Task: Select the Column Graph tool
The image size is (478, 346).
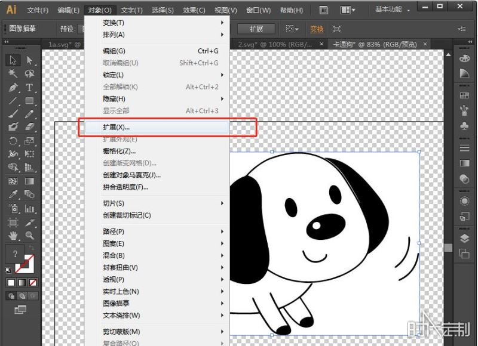Action: click(x=29, y=208)
